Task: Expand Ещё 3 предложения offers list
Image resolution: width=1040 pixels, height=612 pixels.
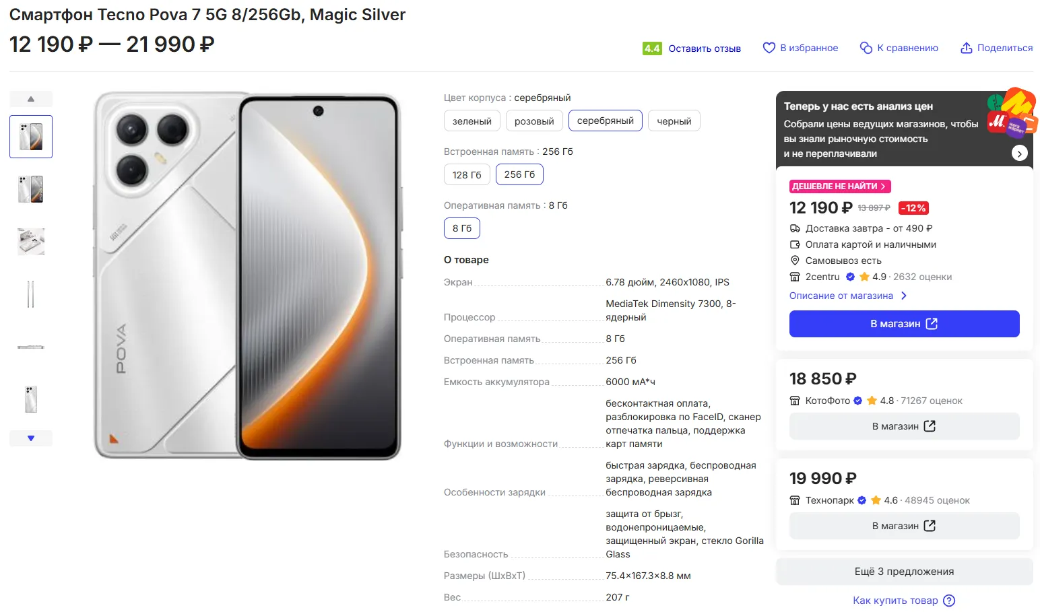Action: [904, 572]
